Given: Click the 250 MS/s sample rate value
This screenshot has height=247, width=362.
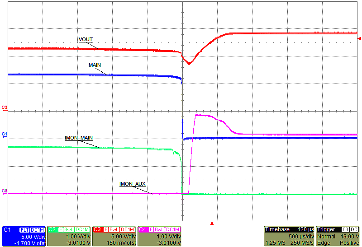Looking at the screenshot, I should click(x=301, y=242).
